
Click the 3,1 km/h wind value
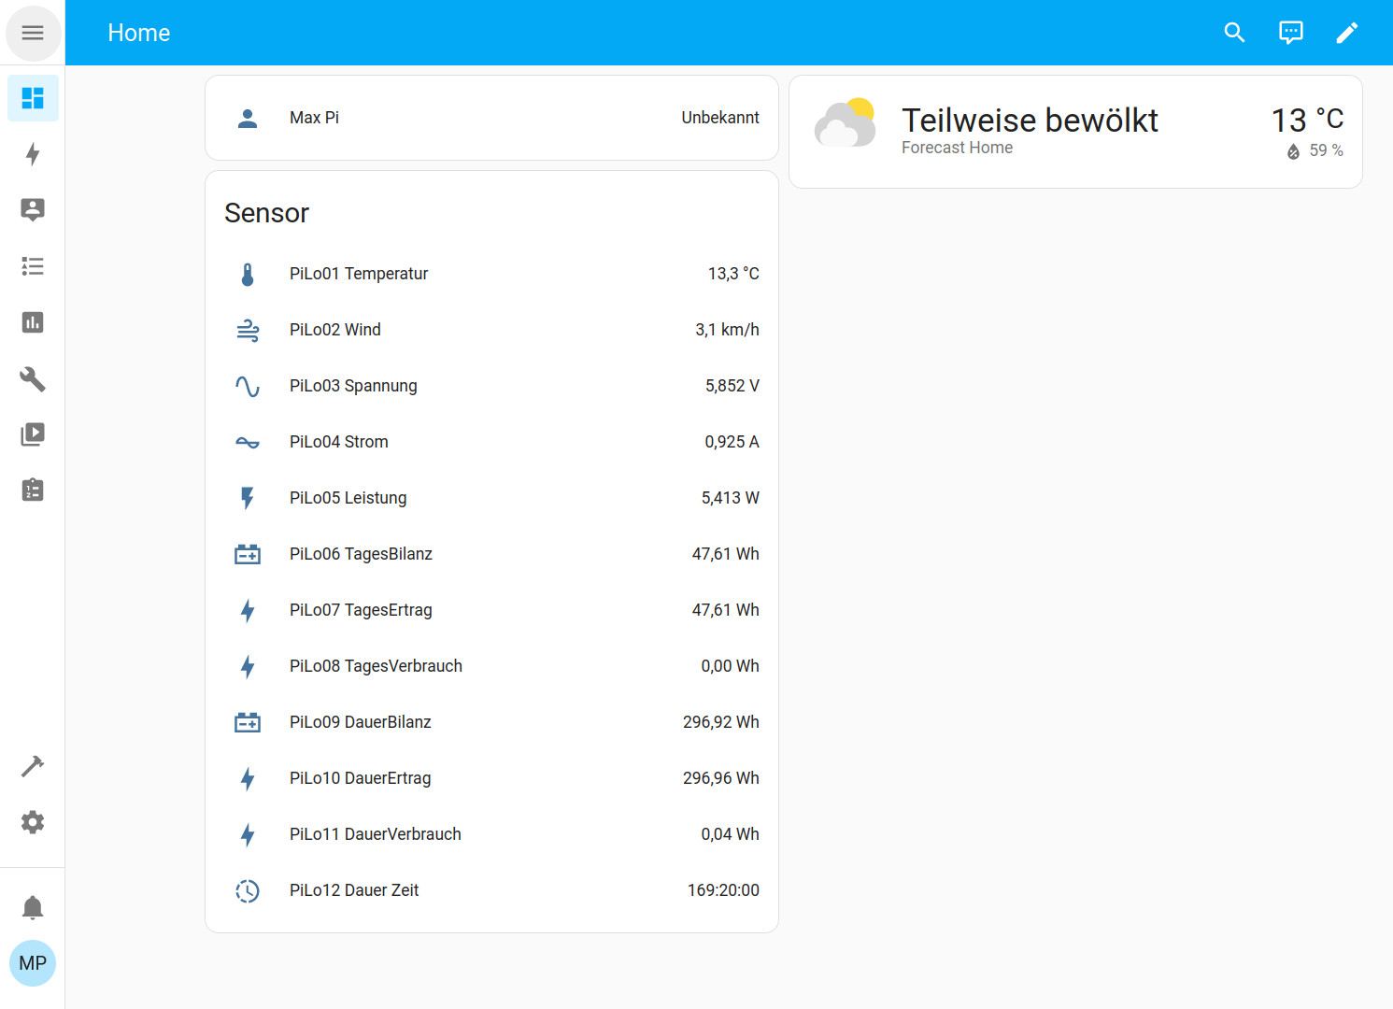(727, 330)
